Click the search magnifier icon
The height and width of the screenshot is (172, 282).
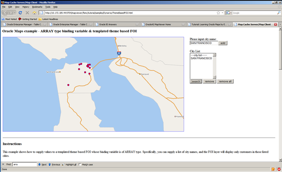coord(278,13)
